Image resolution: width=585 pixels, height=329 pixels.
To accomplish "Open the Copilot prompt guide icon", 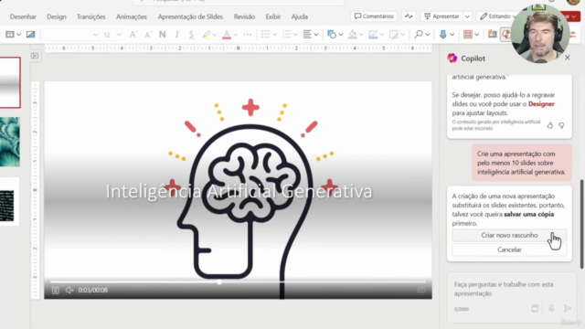I will (535, 308).
